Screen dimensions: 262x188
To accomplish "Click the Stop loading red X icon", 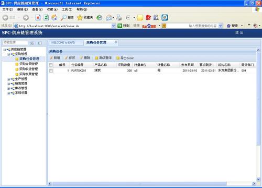I will click(38, 17).
